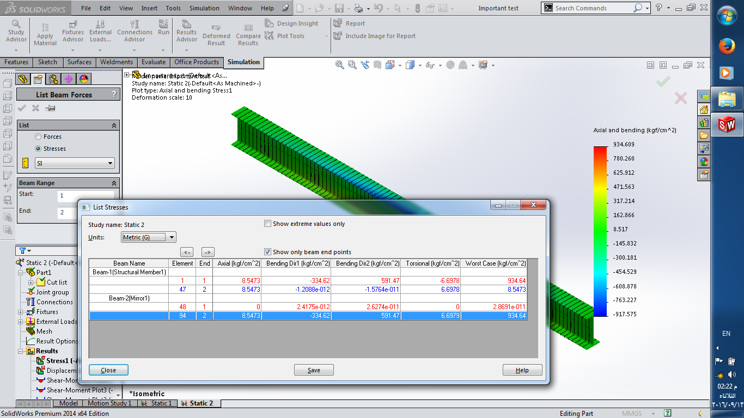744x418 pixels.
Task: Click the right arrow column button
Action: (x=208, y=252)
